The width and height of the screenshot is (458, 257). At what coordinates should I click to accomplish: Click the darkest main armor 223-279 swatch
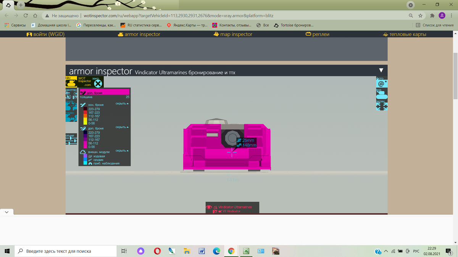click(85, 109)
